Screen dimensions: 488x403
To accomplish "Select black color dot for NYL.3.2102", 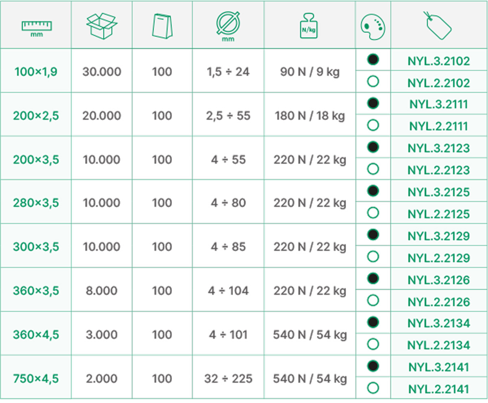I will coord(373,60).
